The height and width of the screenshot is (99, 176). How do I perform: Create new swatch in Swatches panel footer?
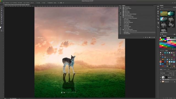tap(173, 49)
